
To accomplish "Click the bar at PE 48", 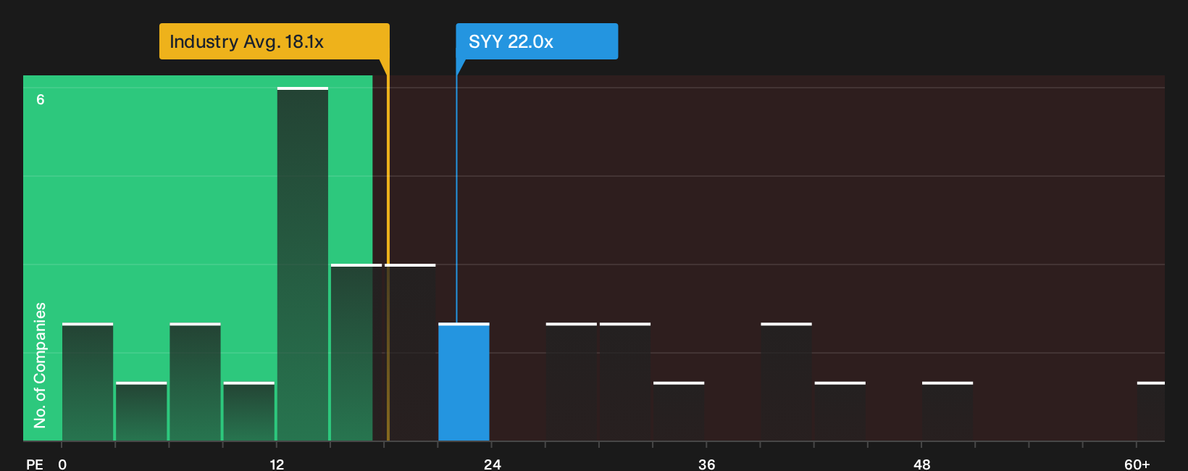I will (948, 412).
